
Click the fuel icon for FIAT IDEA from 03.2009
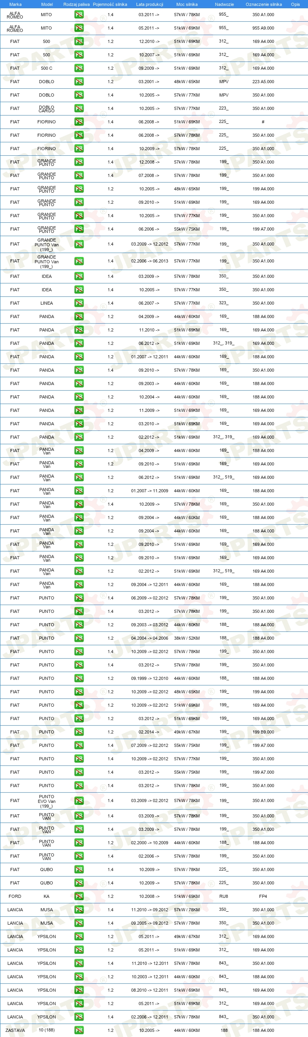tap(79, 276)
